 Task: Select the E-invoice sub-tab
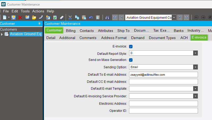point(199,37)
